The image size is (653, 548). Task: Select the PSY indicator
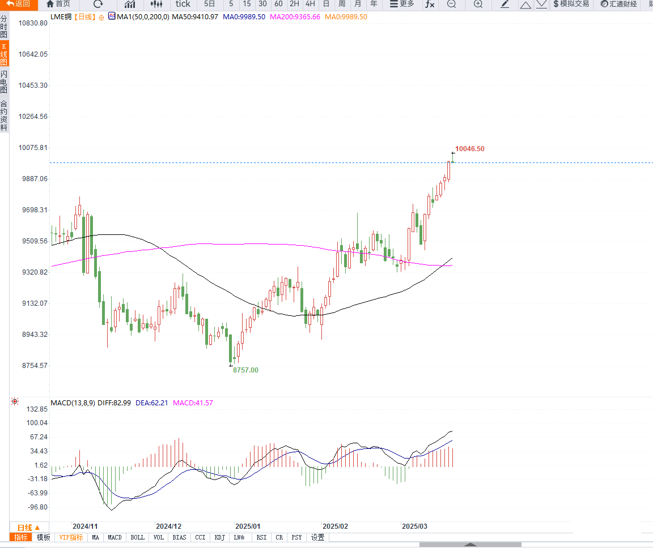(296, 538)
